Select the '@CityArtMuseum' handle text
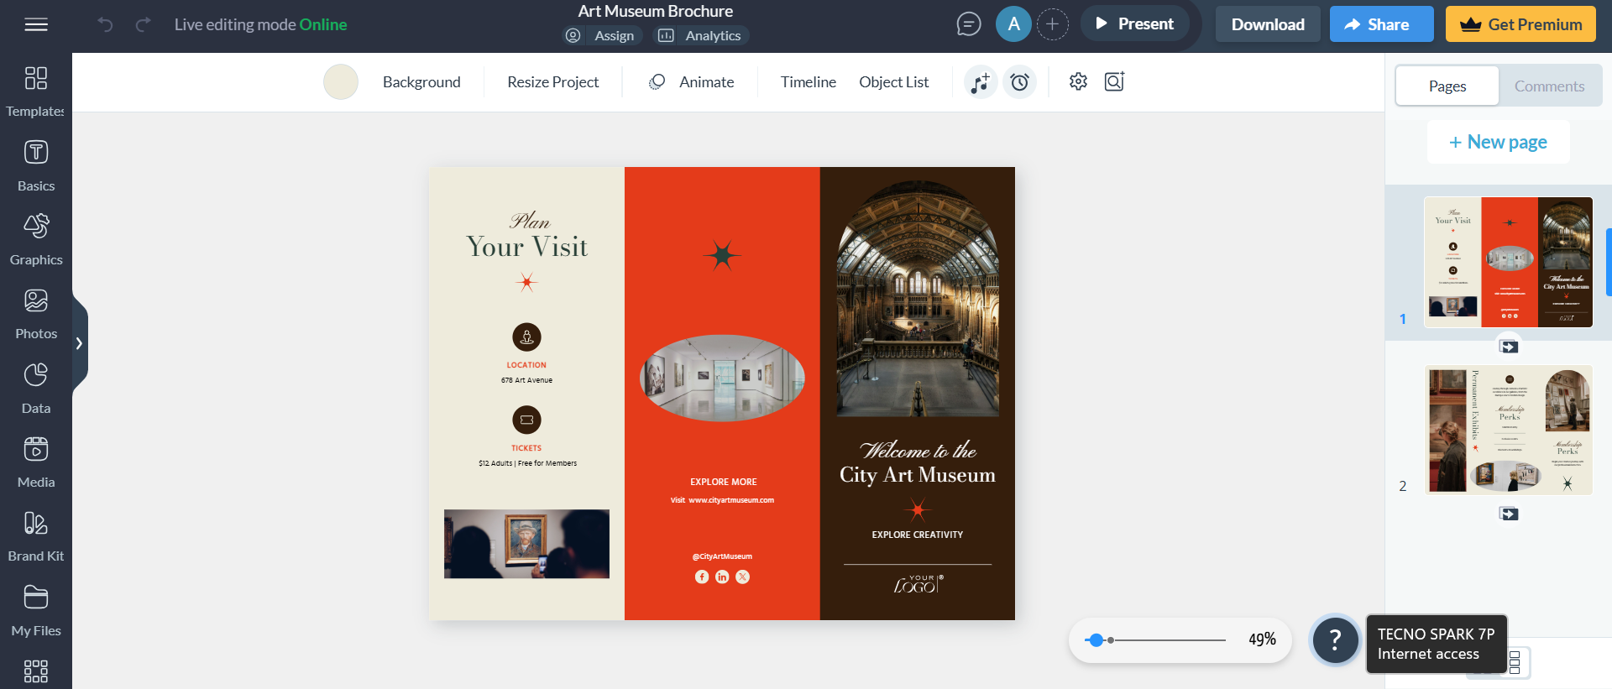1612x689 pixels. tap(722, 556)
